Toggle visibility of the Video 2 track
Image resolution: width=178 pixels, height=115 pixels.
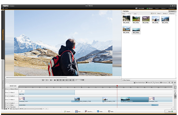(x=6, y=93)
